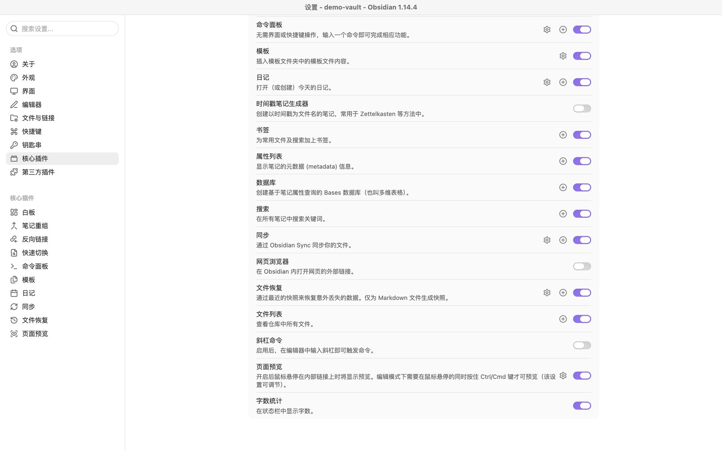
Task: Open 笔记重组 plugin settings
Action: tap(62, 226)
